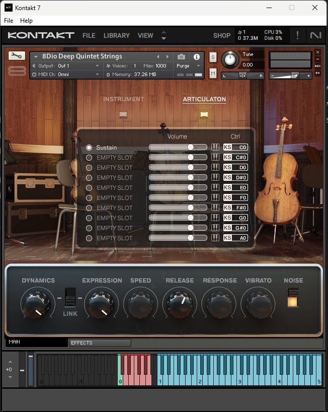This screenshot has height=412, width=328.
Task: Expand the Output Out 1 dropdown
Action: click(x=66, y=66)
